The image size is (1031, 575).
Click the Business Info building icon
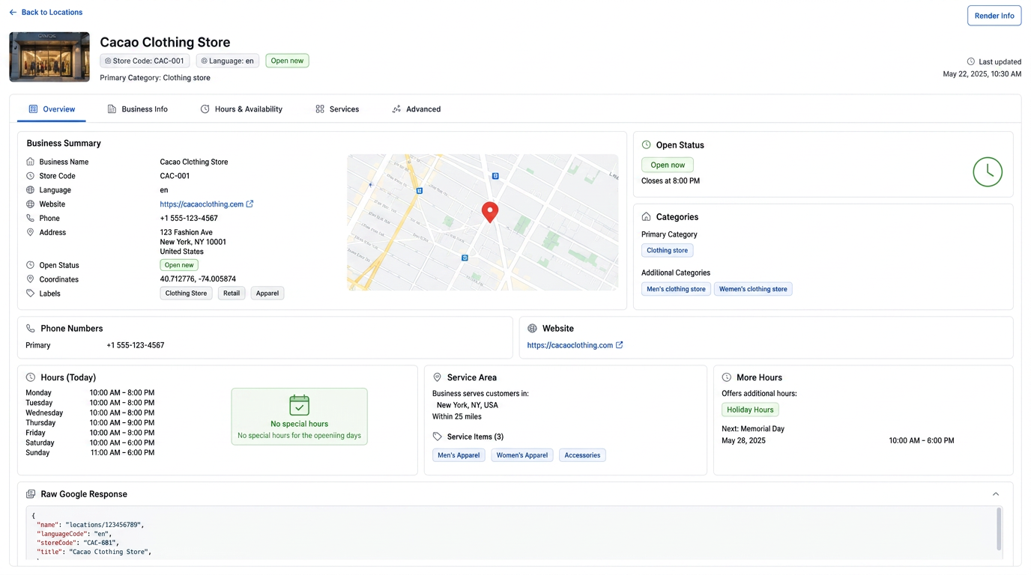[112, 109]
